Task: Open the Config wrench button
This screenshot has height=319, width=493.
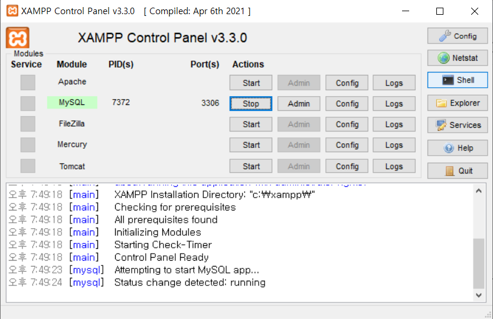Action: coord(458,36)
